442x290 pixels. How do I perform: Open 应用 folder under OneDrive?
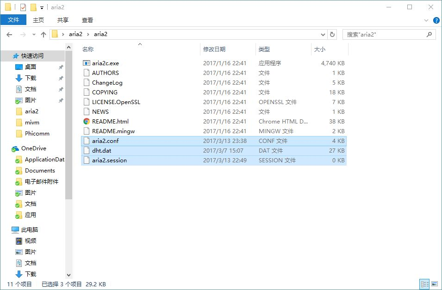pyautogui.click(x=25, y=215)
